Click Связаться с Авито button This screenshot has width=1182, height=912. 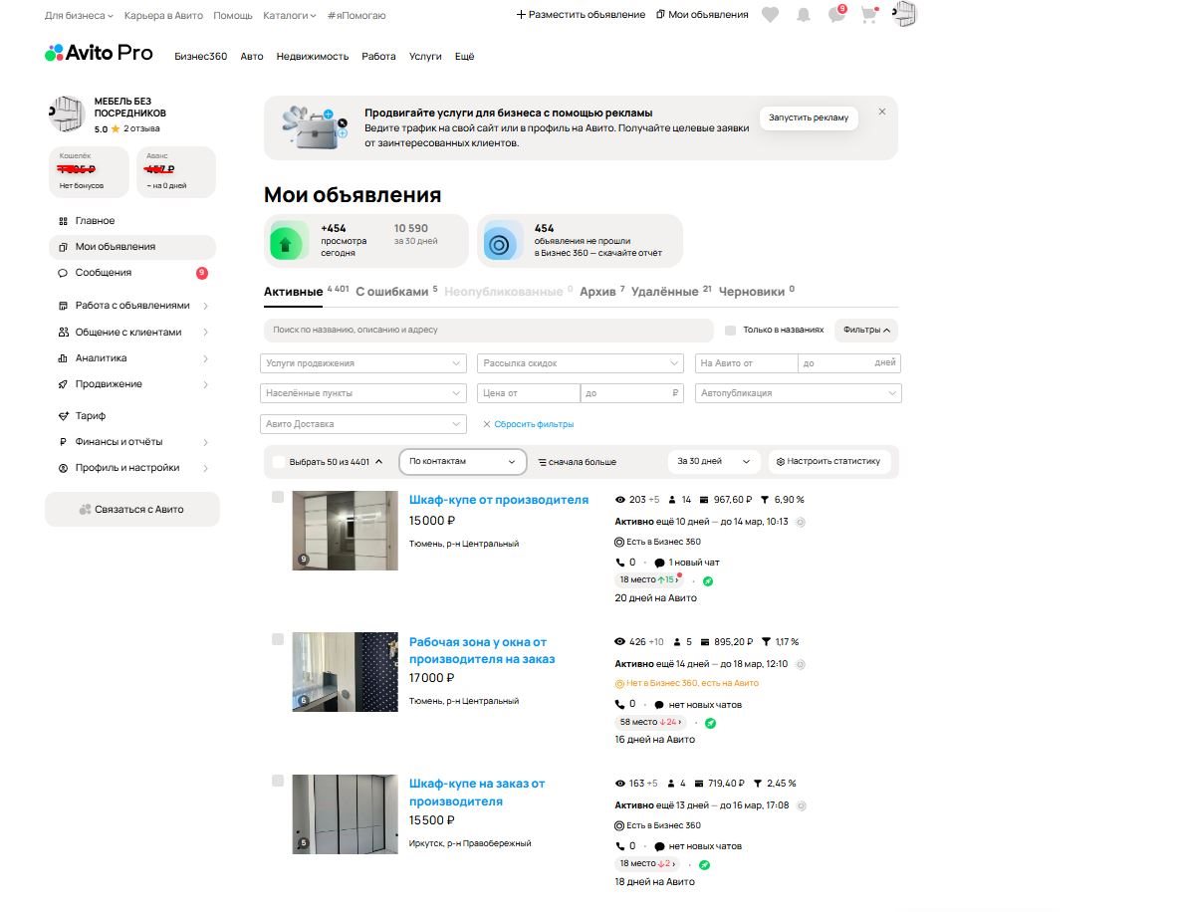[x=131, y=510]
